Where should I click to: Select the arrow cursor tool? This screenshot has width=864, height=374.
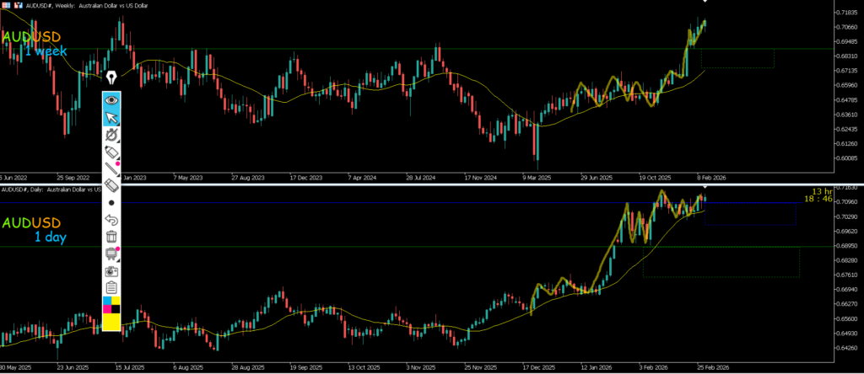pyautogui.click(x=111, y=116)
